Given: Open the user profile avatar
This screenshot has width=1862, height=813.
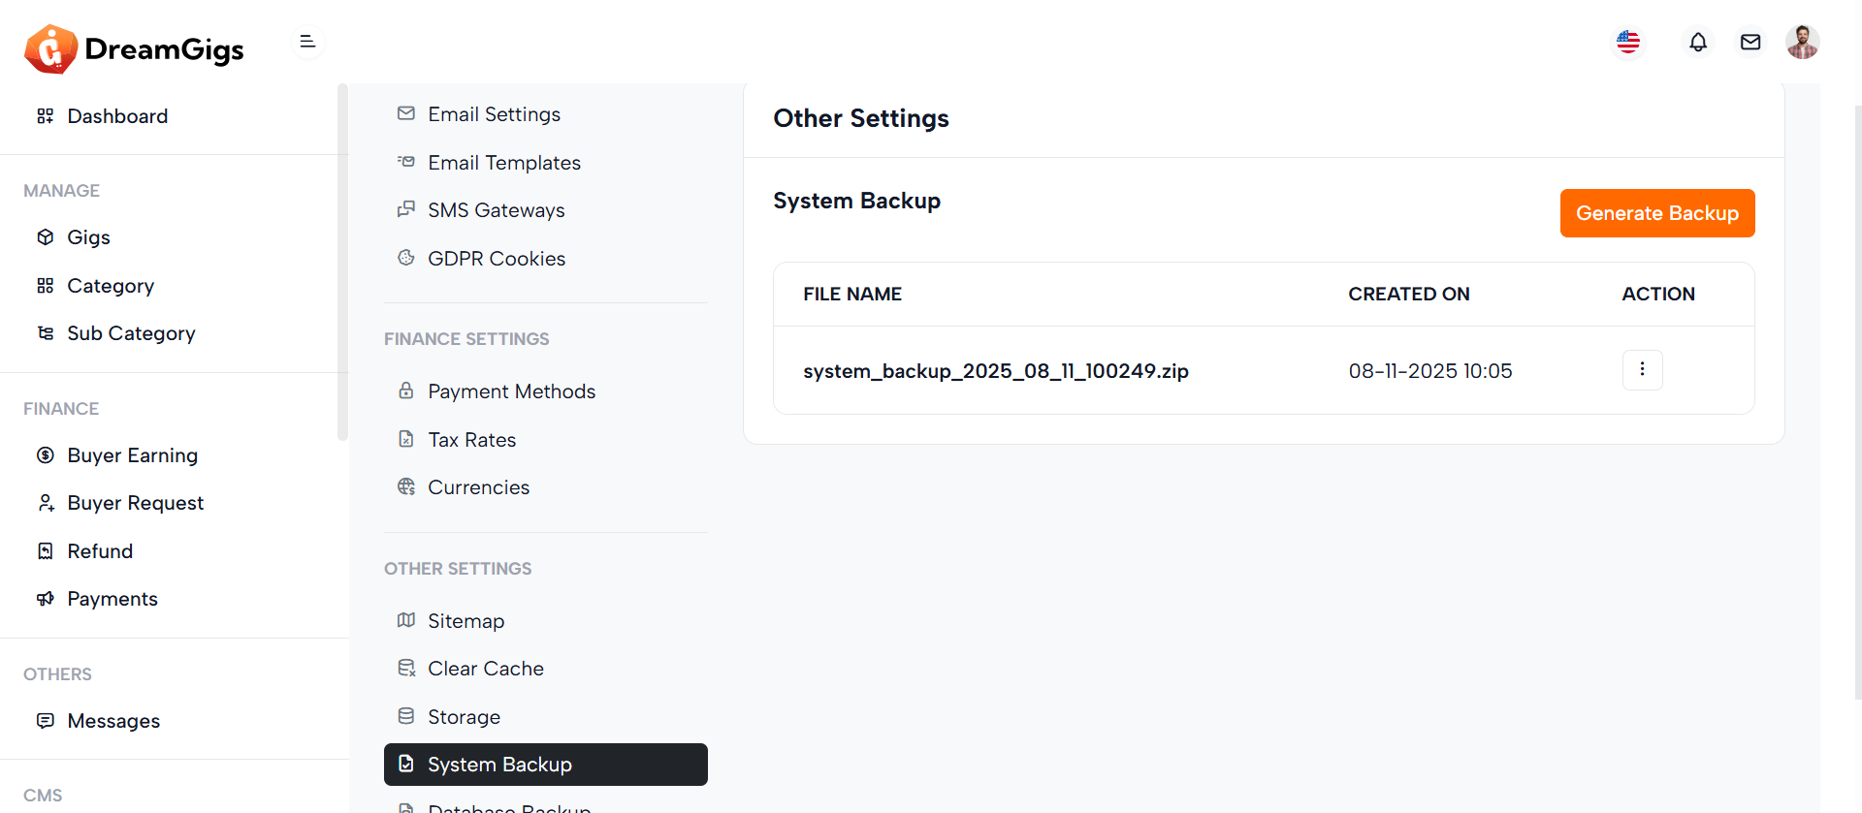Looking at the screenshot, I should [x=1802, y=43].
